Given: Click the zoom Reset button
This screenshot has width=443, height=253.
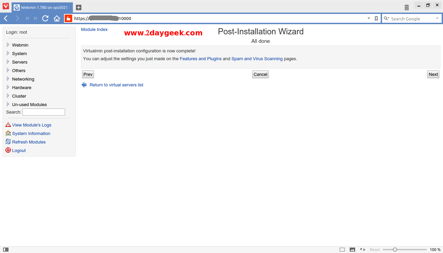Looking at the screenshot, I should pos(375,250).
